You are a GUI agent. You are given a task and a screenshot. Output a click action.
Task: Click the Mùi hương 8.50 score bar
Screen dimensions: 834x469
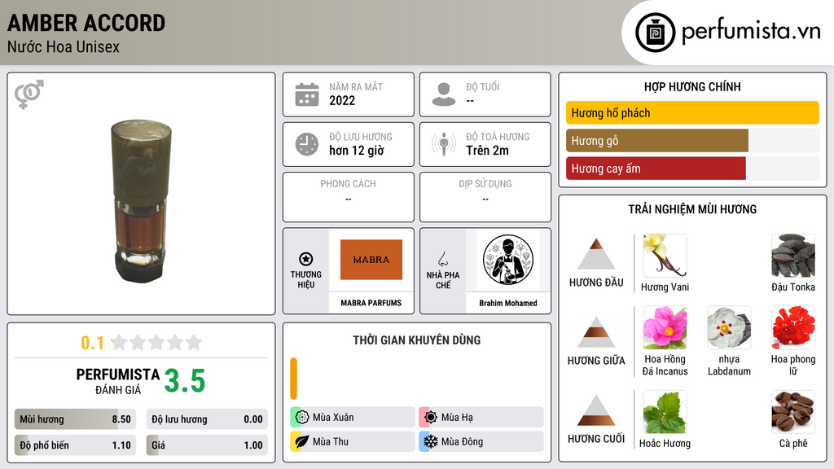pyautogui.click(x=75, y=419)
